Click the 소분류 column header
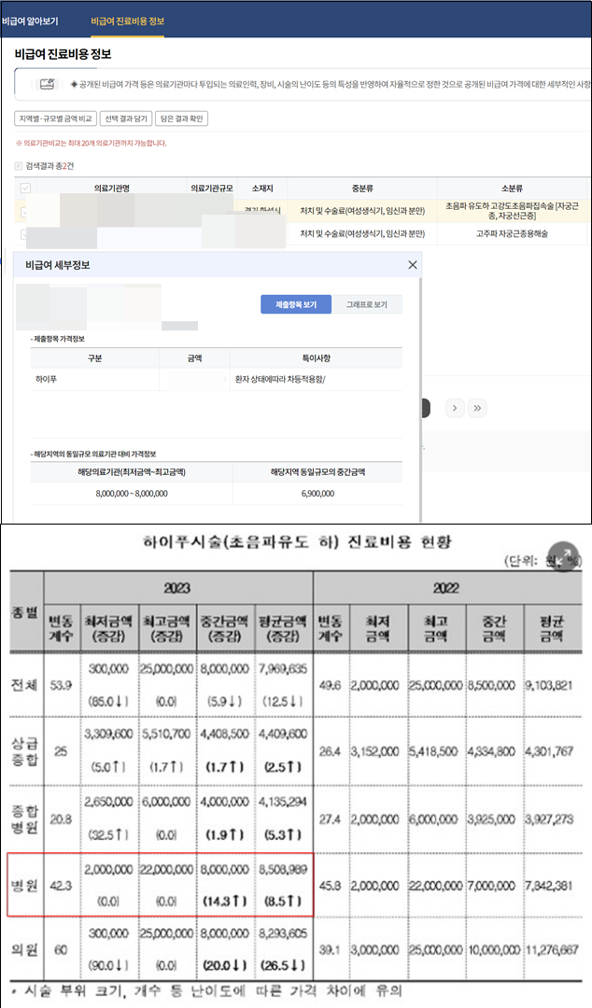 pyautogui.click(x=513, y=189)
